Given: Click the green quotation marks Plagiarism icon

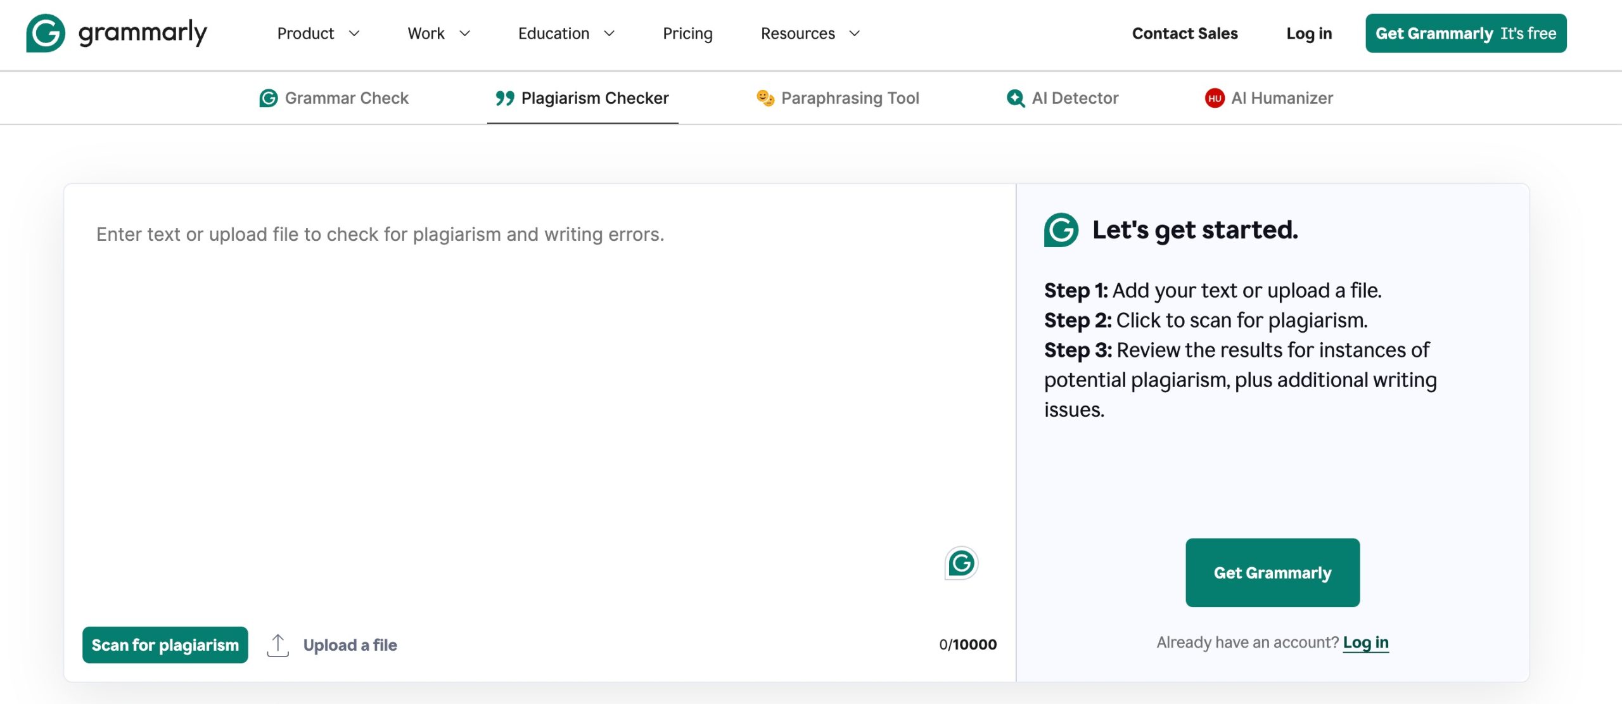Looking at the screenshot, I should click(505, 98).
